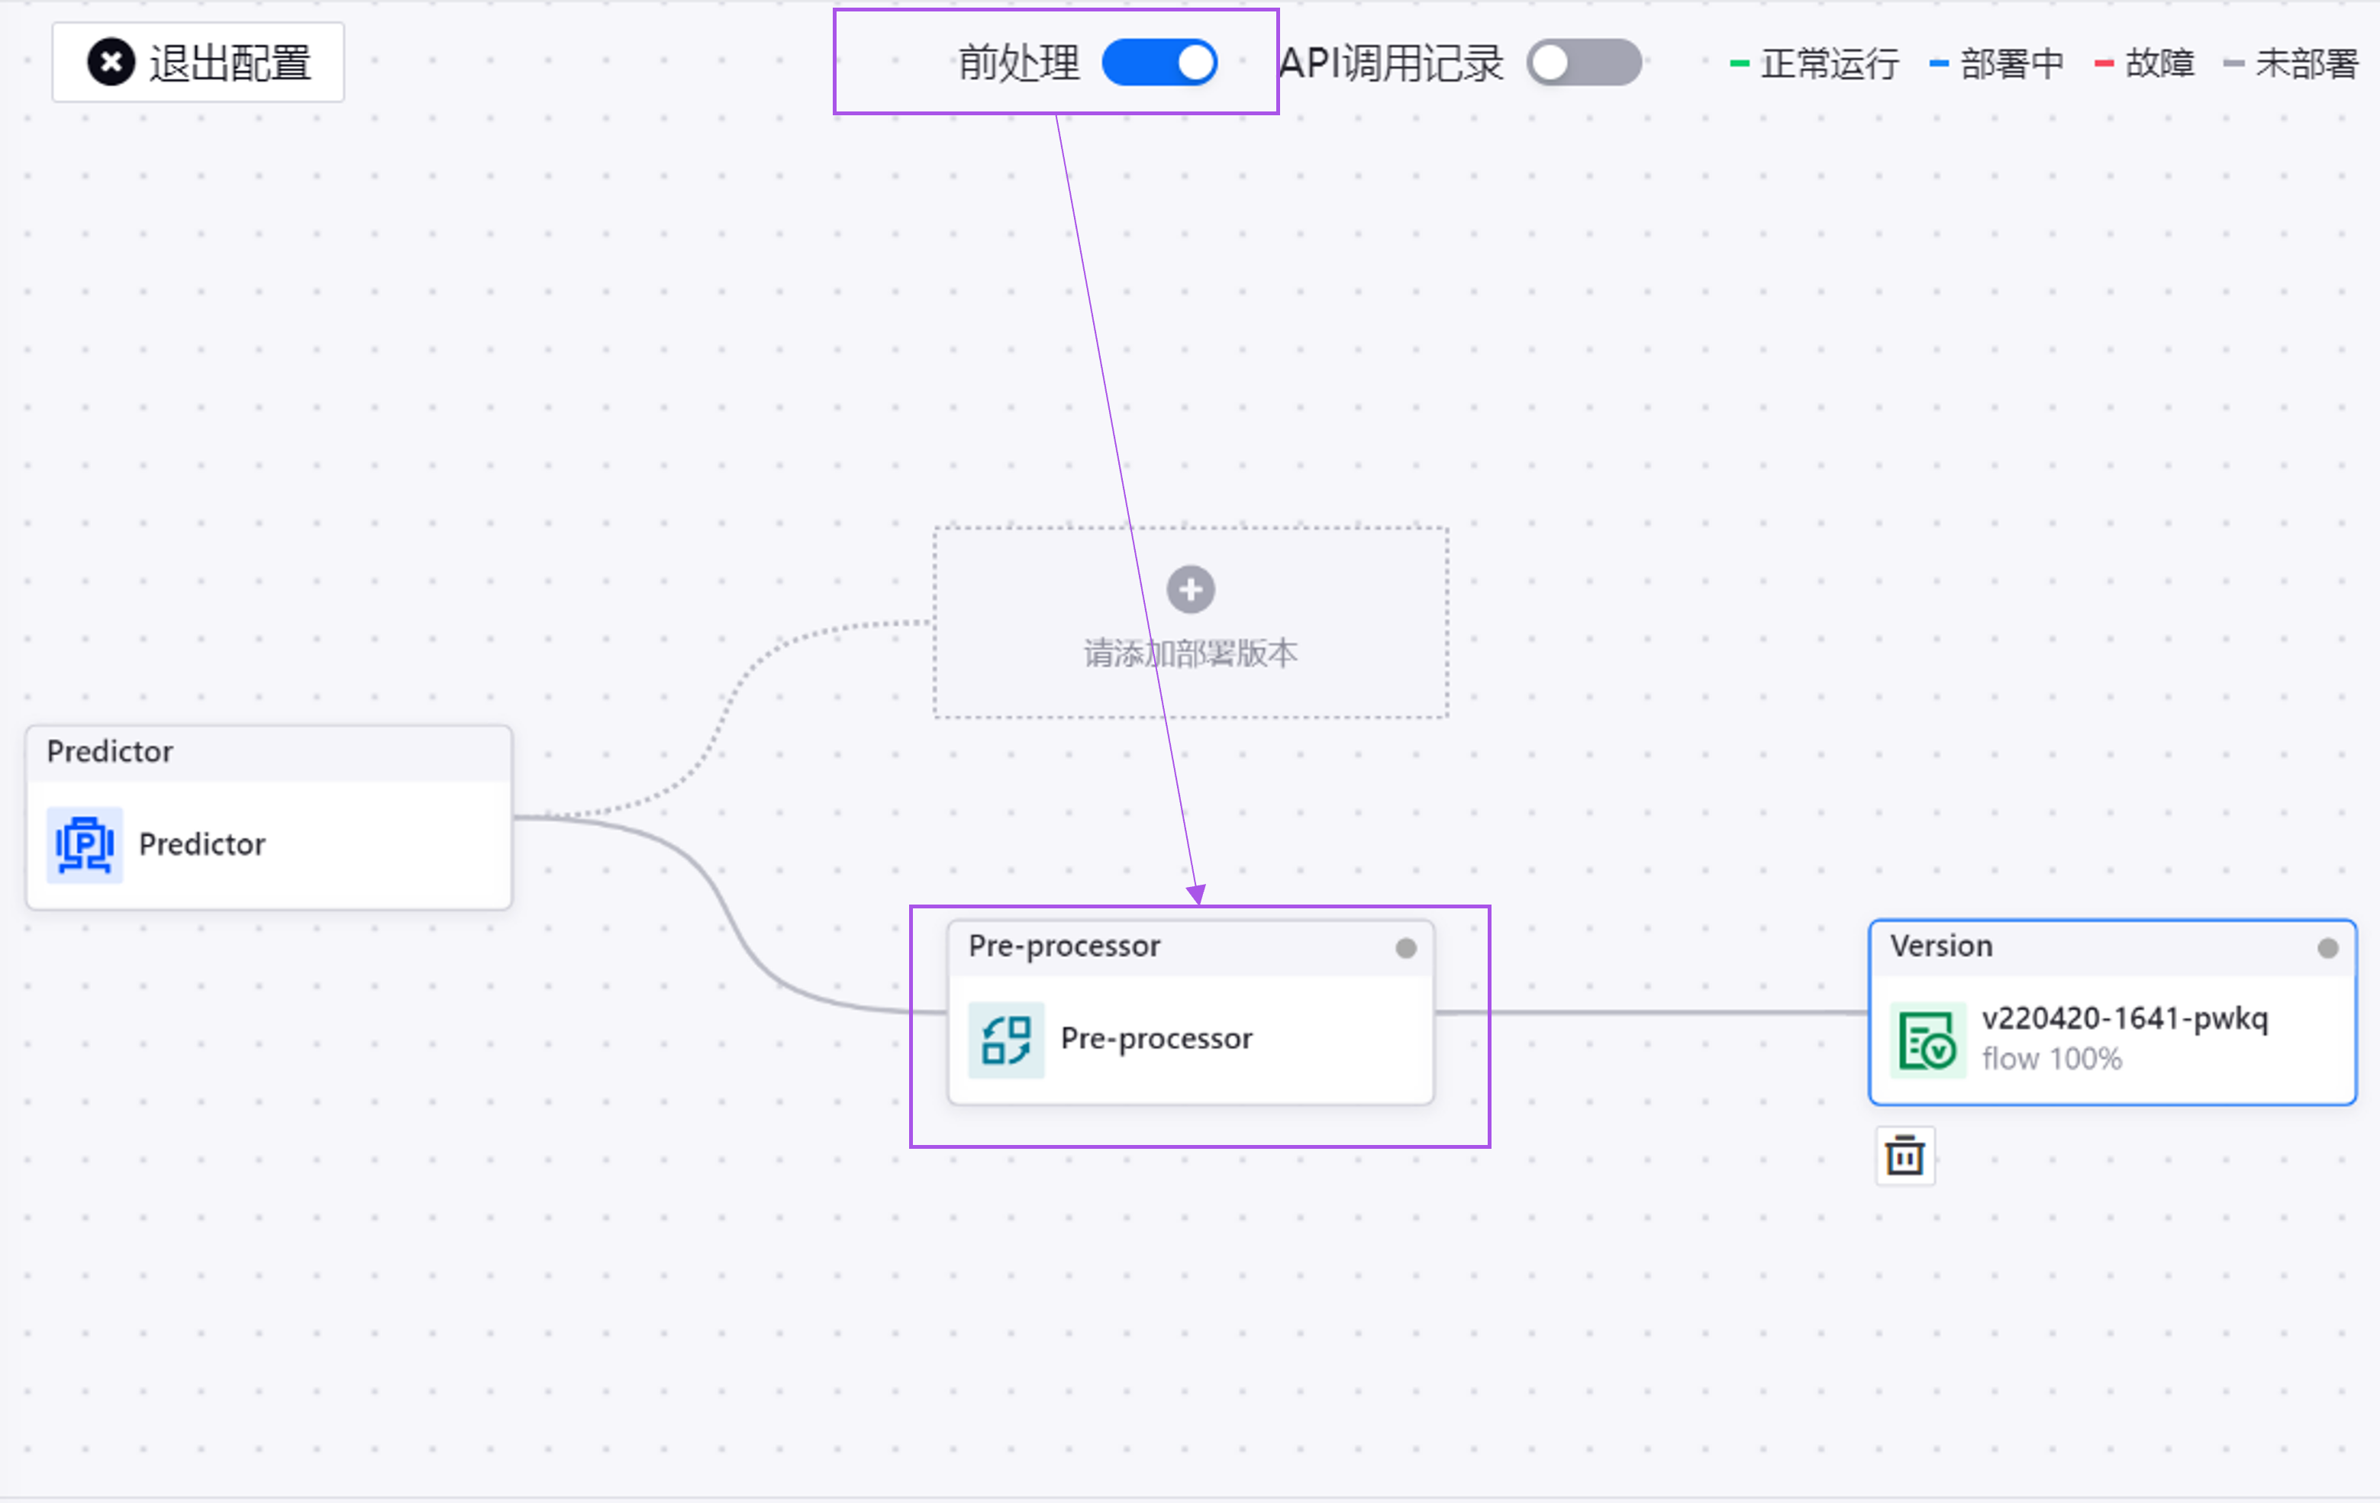
Task: Click the delete/trash icon below Version
Action: point(1906,1156)
